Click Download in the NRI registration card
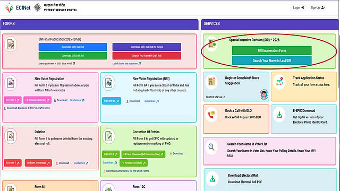This screenshot has height=191, width=340. [x=133, y=101]
